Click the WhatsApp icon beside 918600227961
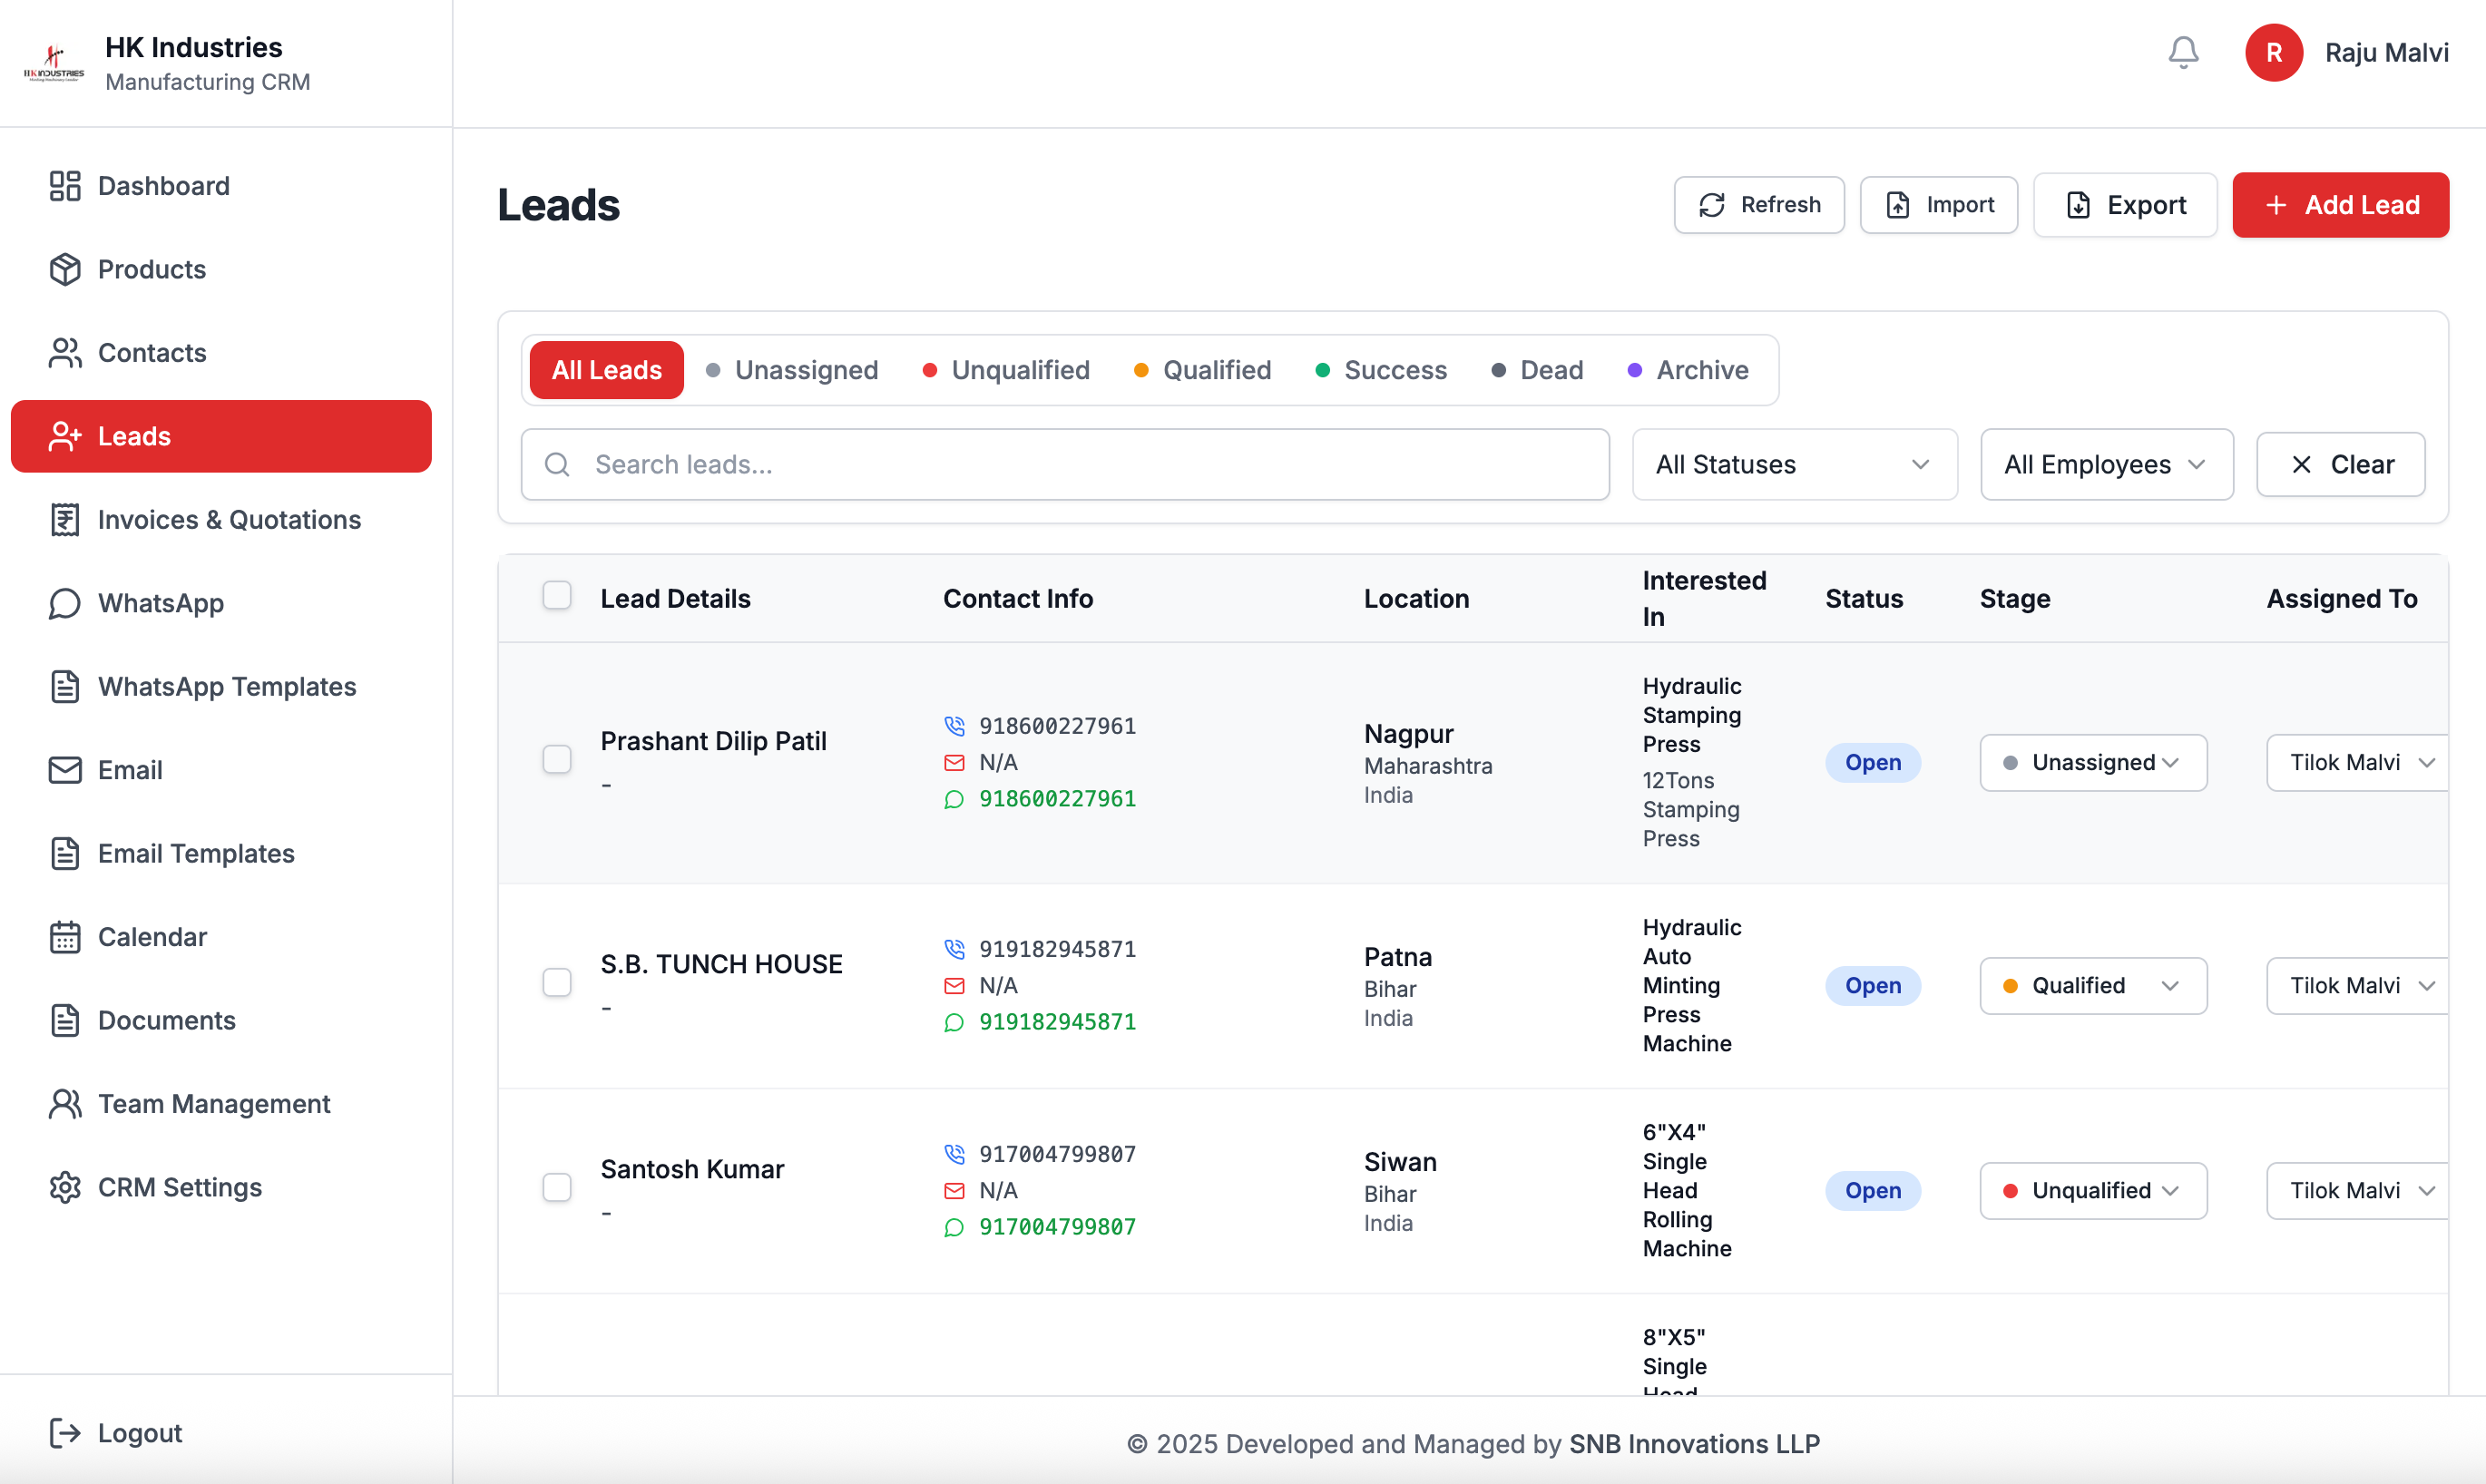Viewport: 2486px width, 1484px height. (954, 799)
